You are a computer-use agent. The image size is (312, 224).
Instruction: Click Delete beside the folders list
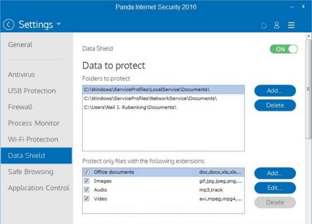click(x=275, y=105)
